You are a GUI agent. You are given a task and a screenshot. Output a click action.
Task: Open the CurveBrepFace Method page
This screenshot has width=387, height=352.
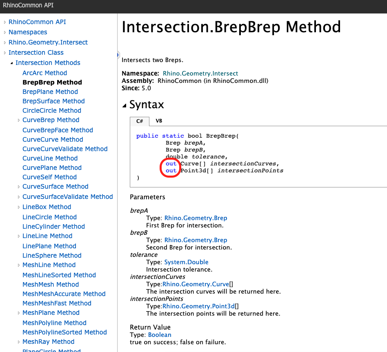tap(58, 130)
